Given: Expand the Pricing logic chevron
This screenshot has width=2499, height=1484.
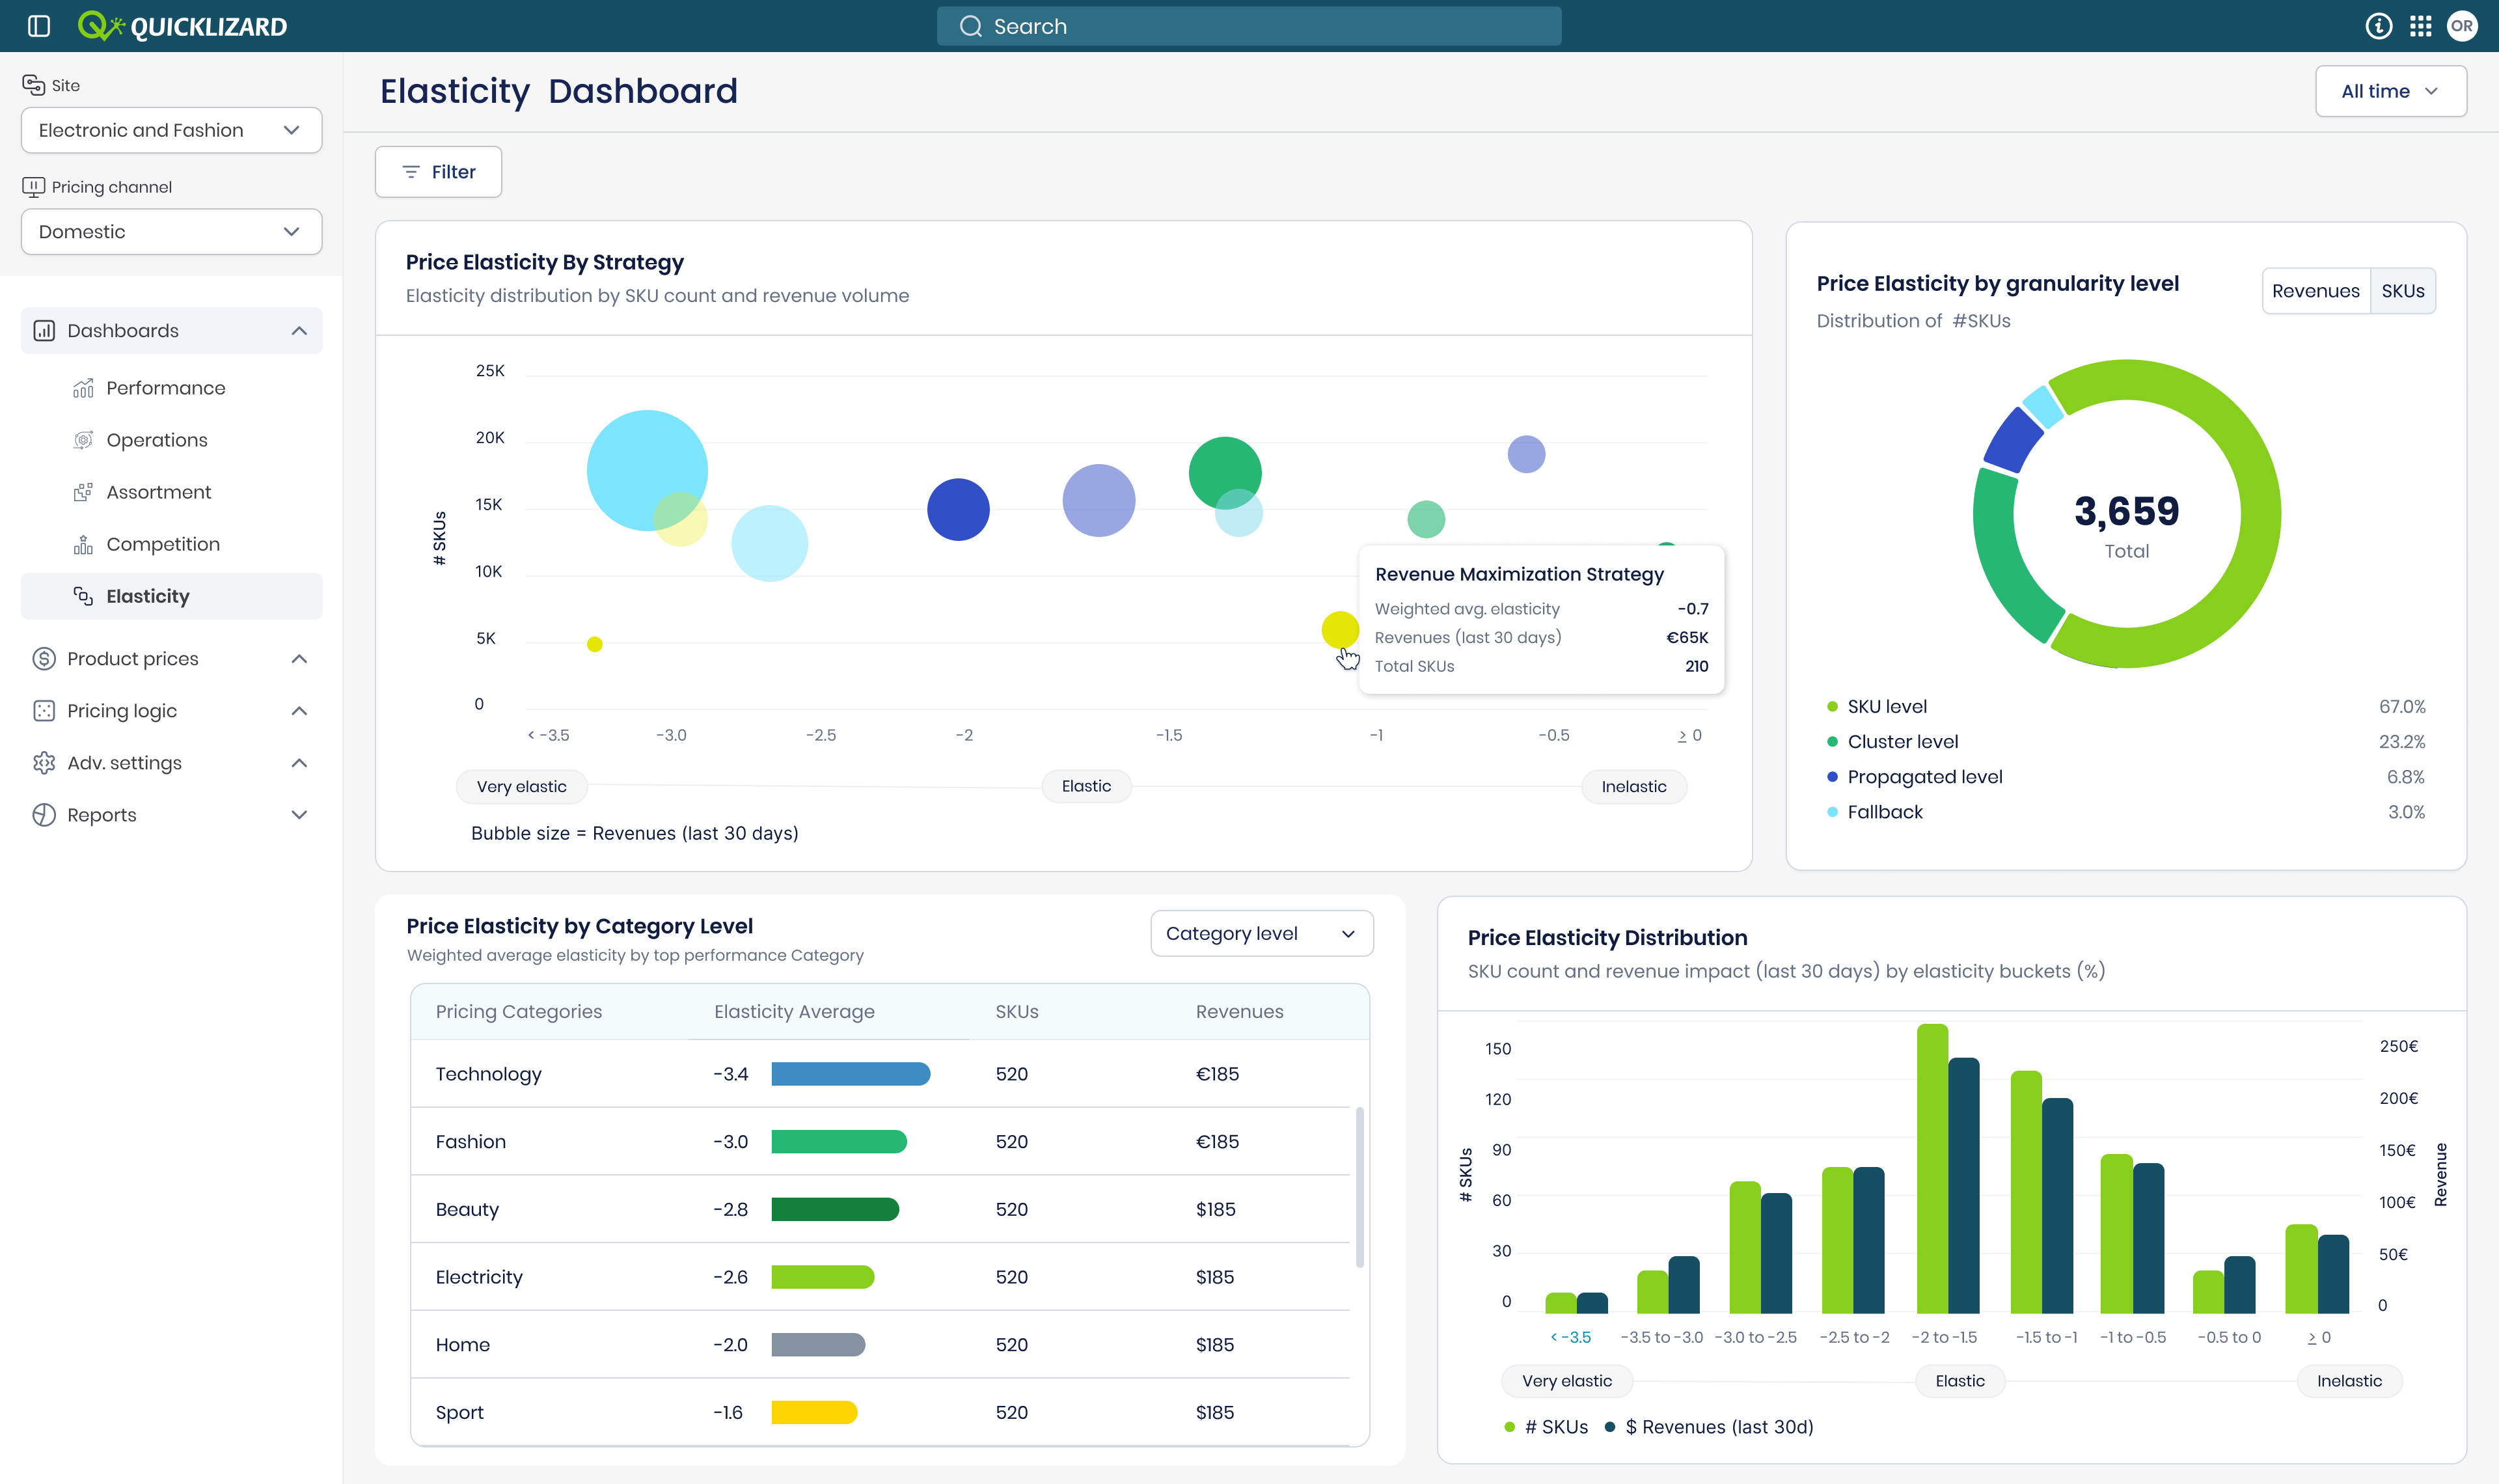Looking at the screenshot, I should pyautogui.click(x=299, y=711).
